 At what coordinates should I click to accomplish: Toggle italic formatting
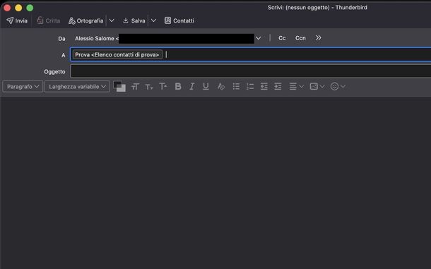pos(192,87)
